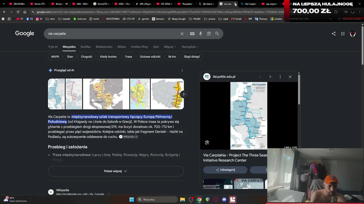This screenshot has width=364, height=204.
Task: Open Opera GX from the taskbar
Action: [216, 199]
